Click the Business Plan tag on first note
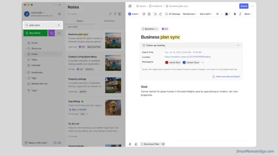The image size is (278, 156). [94, 47]
